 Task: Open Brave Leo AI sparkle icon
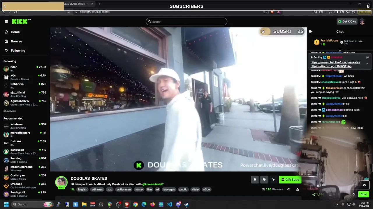pyautogui.click(x=348, y=12)
